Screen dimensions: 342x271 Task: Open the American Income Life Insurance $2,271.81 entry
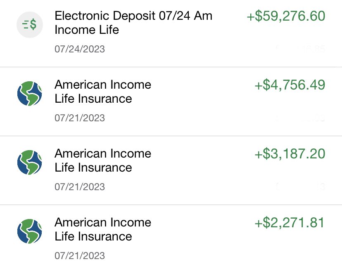point(171,238)
